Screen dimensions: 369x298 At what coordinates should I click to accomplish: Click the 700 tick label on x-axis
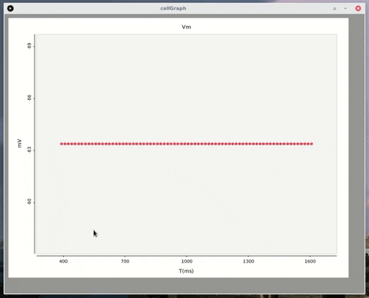pyautogui.click(x=125, y=261)
